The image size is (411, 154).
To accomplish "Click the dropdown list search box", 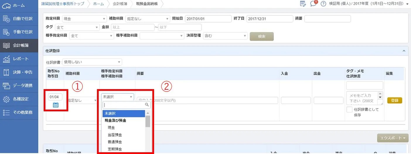I will coord(126,105).
